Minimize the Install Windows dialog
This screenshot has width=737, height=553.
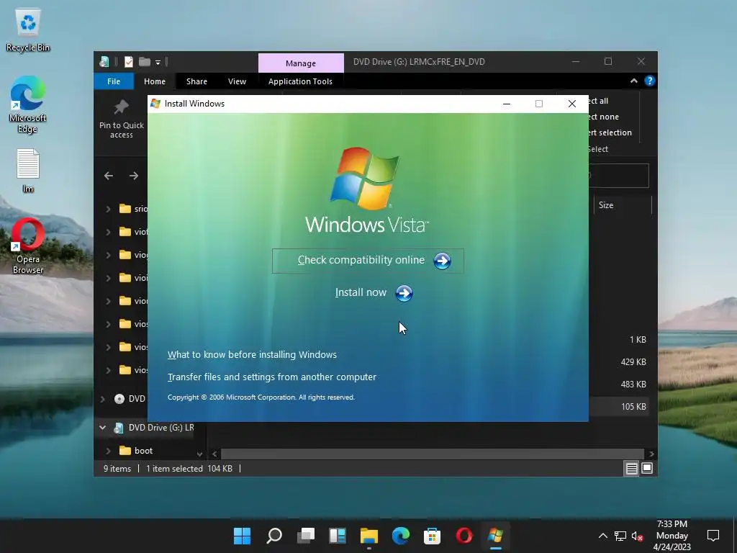pos(507,104)
